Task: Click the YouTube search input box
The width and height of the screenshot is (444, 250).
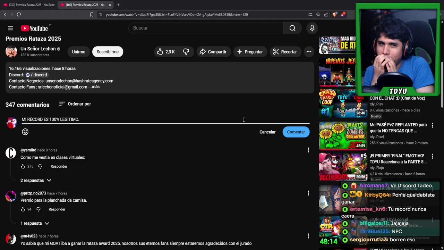Action: pyautogui.click(x=206, y=28)
